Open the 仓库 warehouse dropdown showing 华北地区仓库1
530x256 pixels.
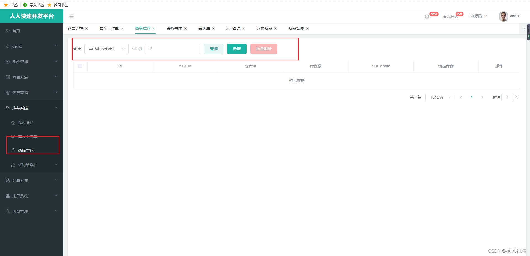(106, 49)
